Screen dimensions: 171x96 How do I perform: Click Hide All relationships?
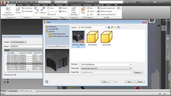(52, 14)
